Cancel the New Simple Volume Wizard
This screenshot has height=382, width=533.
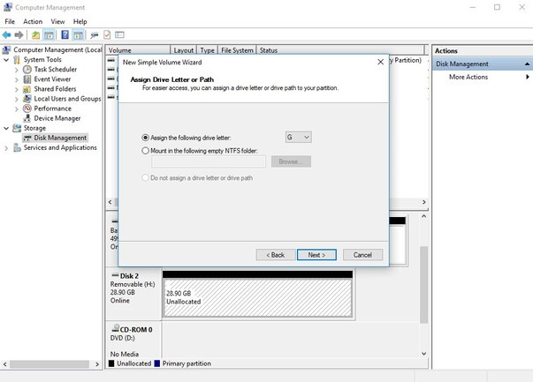point(362,255)
